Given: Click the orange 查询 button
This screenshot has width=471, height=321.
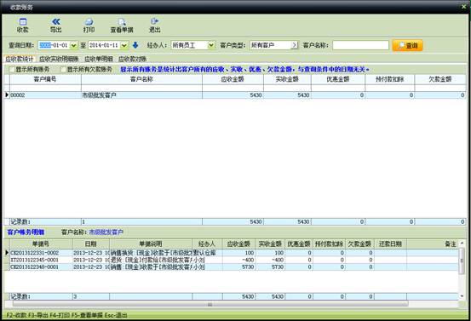Looking at the screenshot, I should tap(408, 45).
